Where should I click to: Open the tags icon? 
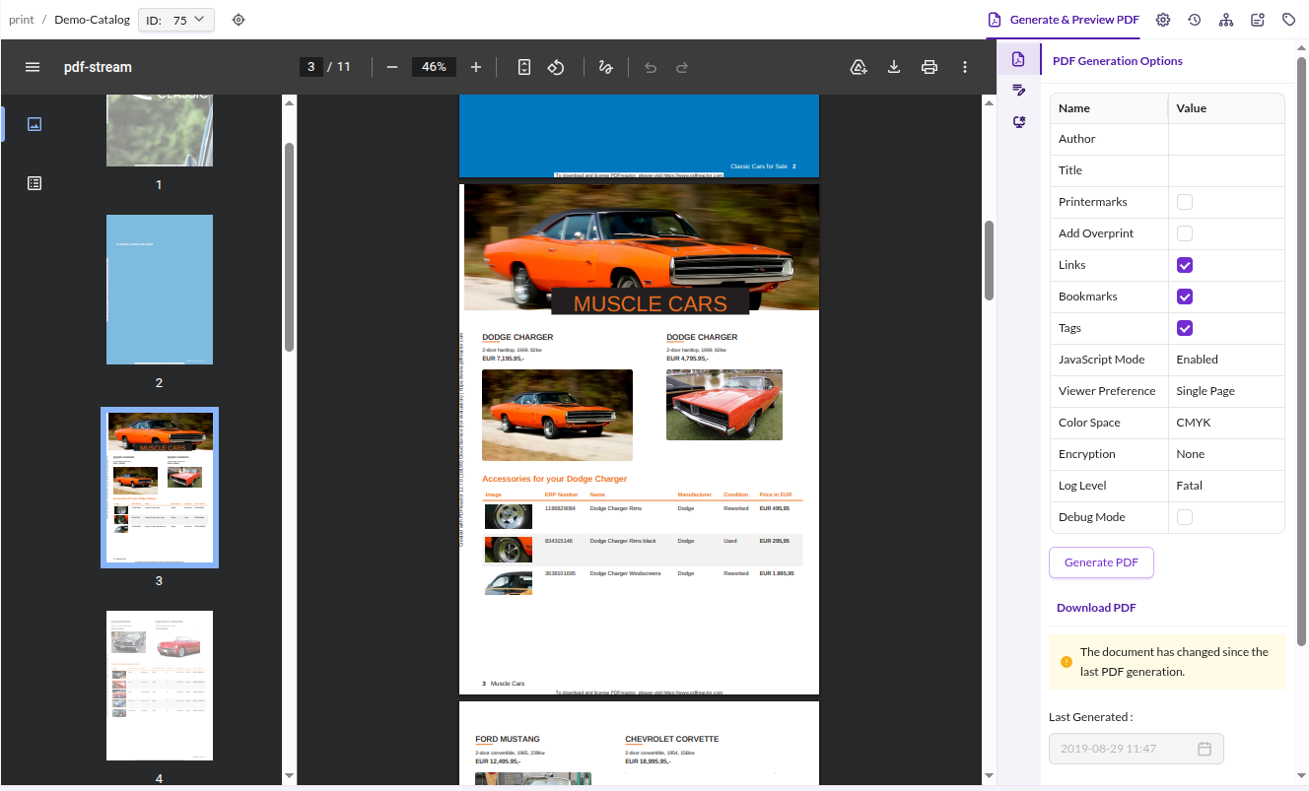point(1289,20)
